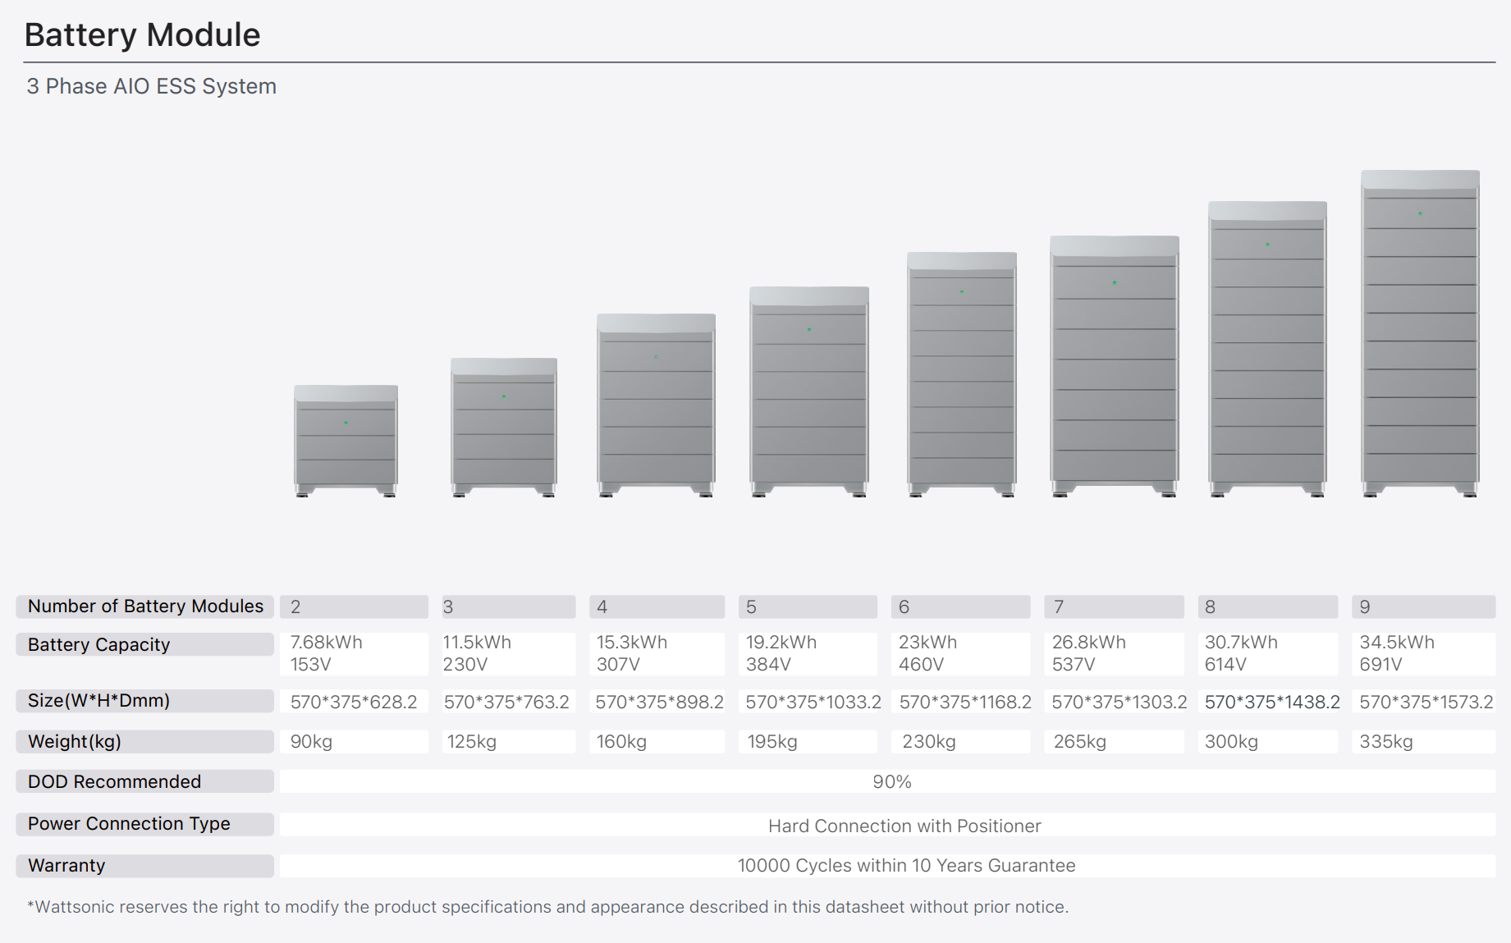Click the 8-module battery stack image
Screen dimensions: 1511x943
(x=1267, y=348)
